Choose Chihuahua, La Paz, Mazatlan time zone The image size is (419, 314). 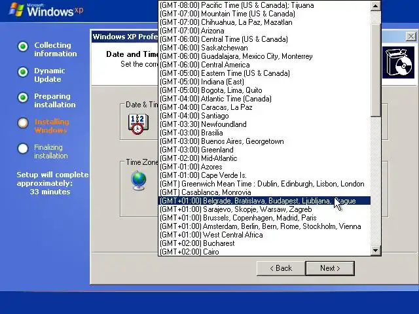point(264,22)
